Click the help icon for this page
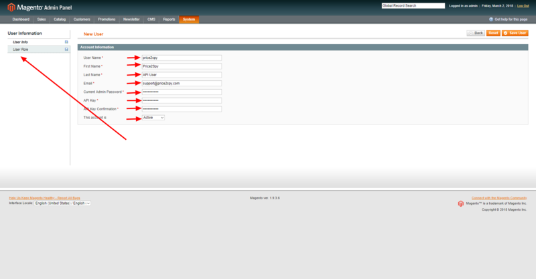The height and width of the screenshot is (279, 536). [491, 19]
